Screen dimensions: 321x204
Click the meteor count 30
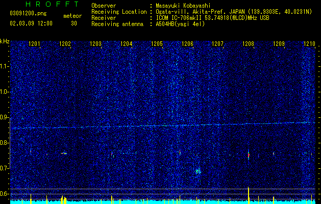pos(74,23)
